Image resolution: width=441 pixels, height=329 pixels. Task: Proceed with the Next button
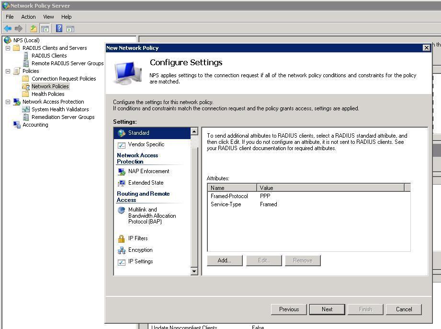pos(327,309)
